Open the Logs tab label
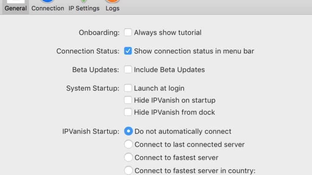 click(113, 8)
